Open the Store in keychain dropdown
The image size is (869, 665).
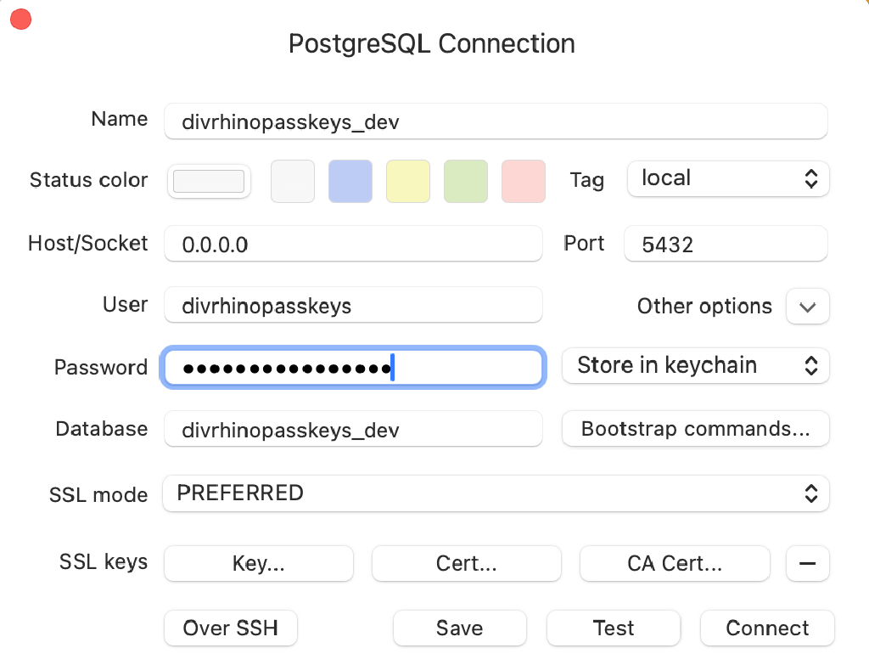click(695, 365)
